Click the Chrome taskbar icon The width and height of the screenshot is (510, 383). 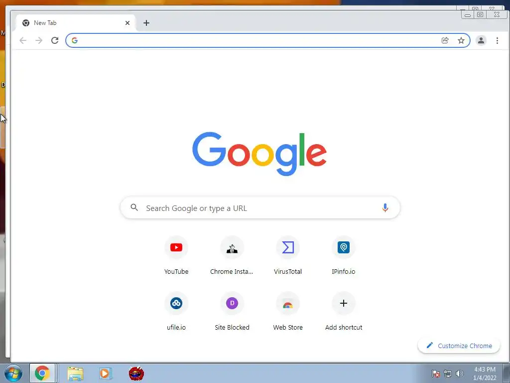click(x=42, y=373)
